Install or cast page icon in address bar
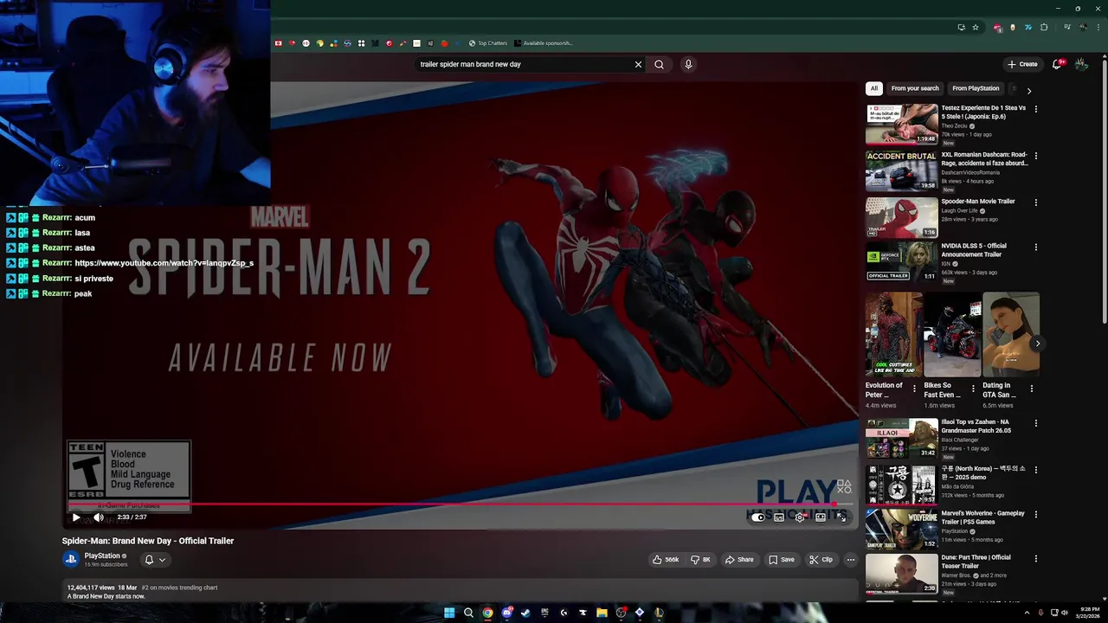Screen dimensions: 1108x623 [x=961, y=28]
